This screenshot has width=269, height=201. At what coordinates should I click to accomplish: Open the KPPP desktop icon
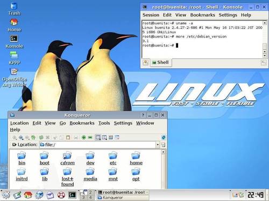coord(14,58)
